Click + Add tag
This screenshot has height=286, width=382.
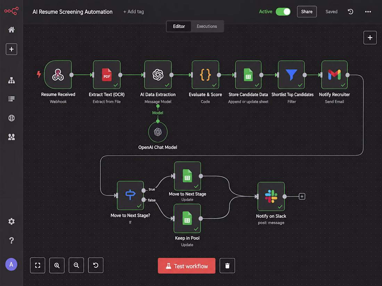click(x=133, y=12)
